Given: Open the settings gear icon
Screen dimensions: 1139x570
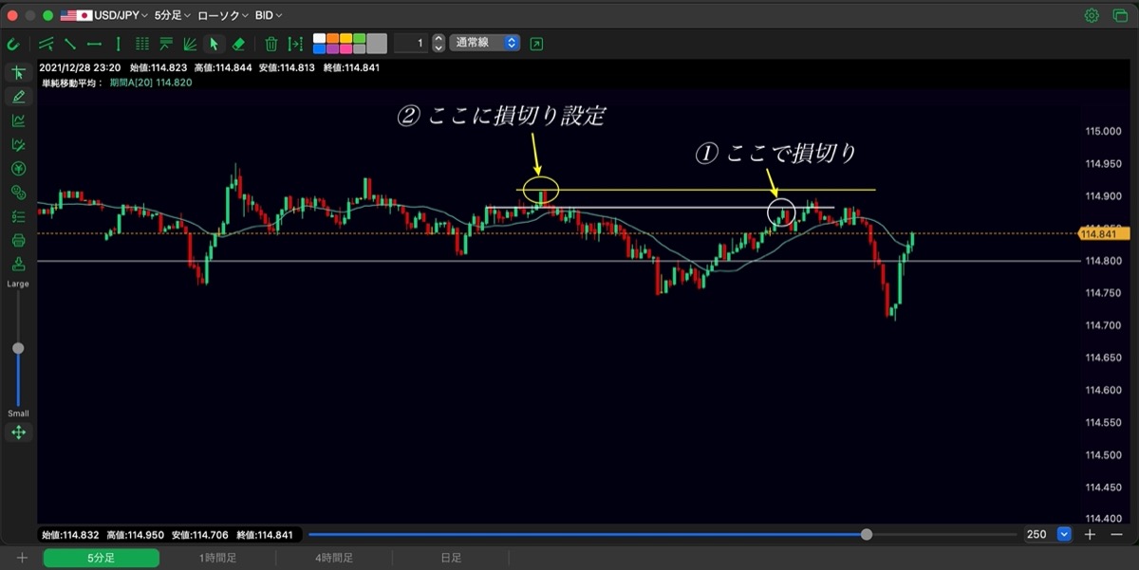Looking at the screenshot, I should (1092, 15).
